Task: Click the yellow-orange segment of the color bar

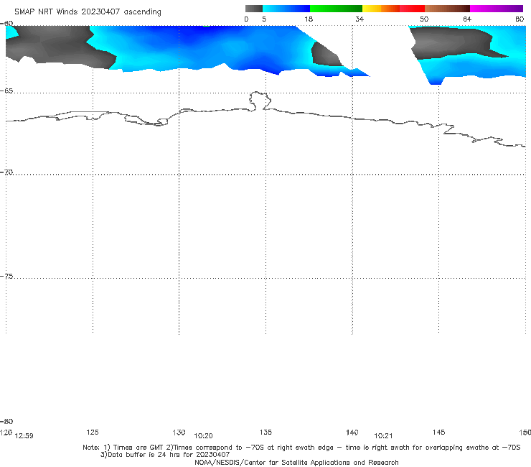Action: 381,9
